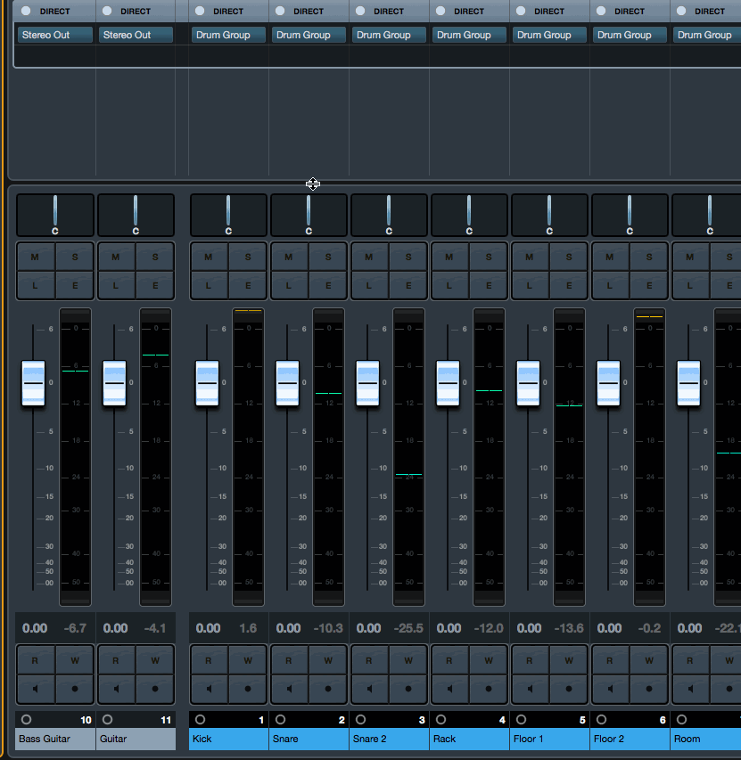Arm the Rack channel for recording
The height and width of the screenshot is (760, 741).
489,689
